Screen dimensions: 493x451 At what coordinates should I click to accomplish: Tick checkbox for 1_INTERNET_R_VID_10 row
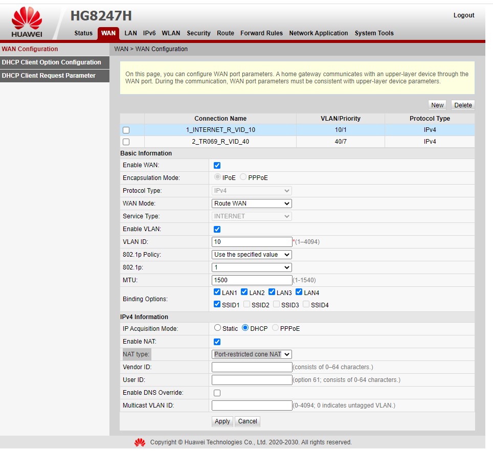pyautogui.click(x=126, y=130)
